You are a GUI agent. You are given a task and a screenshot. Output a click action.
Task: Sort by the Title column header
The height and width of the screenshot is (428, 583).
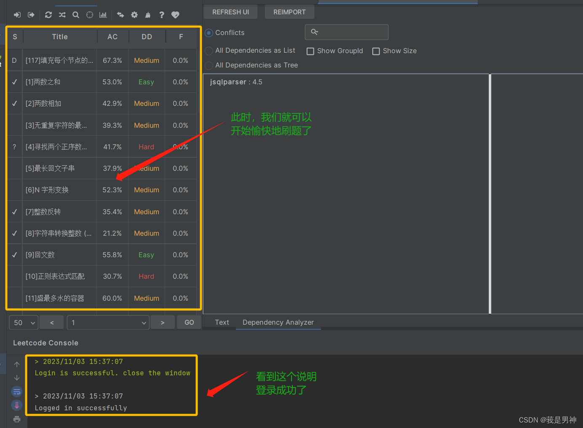(x=60, y=37)
